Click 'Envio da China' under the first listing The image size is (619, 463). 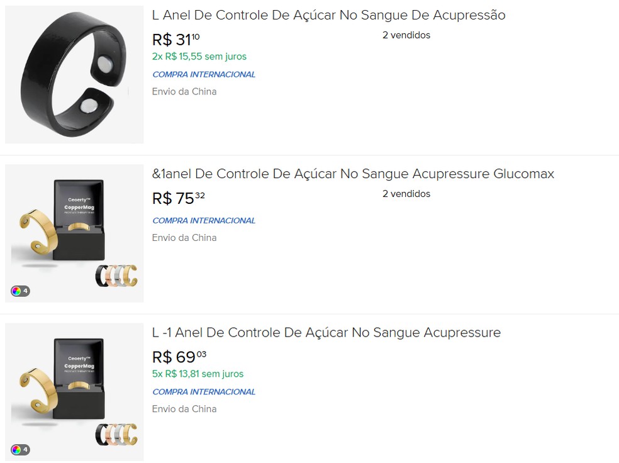(x=184, y=91)
